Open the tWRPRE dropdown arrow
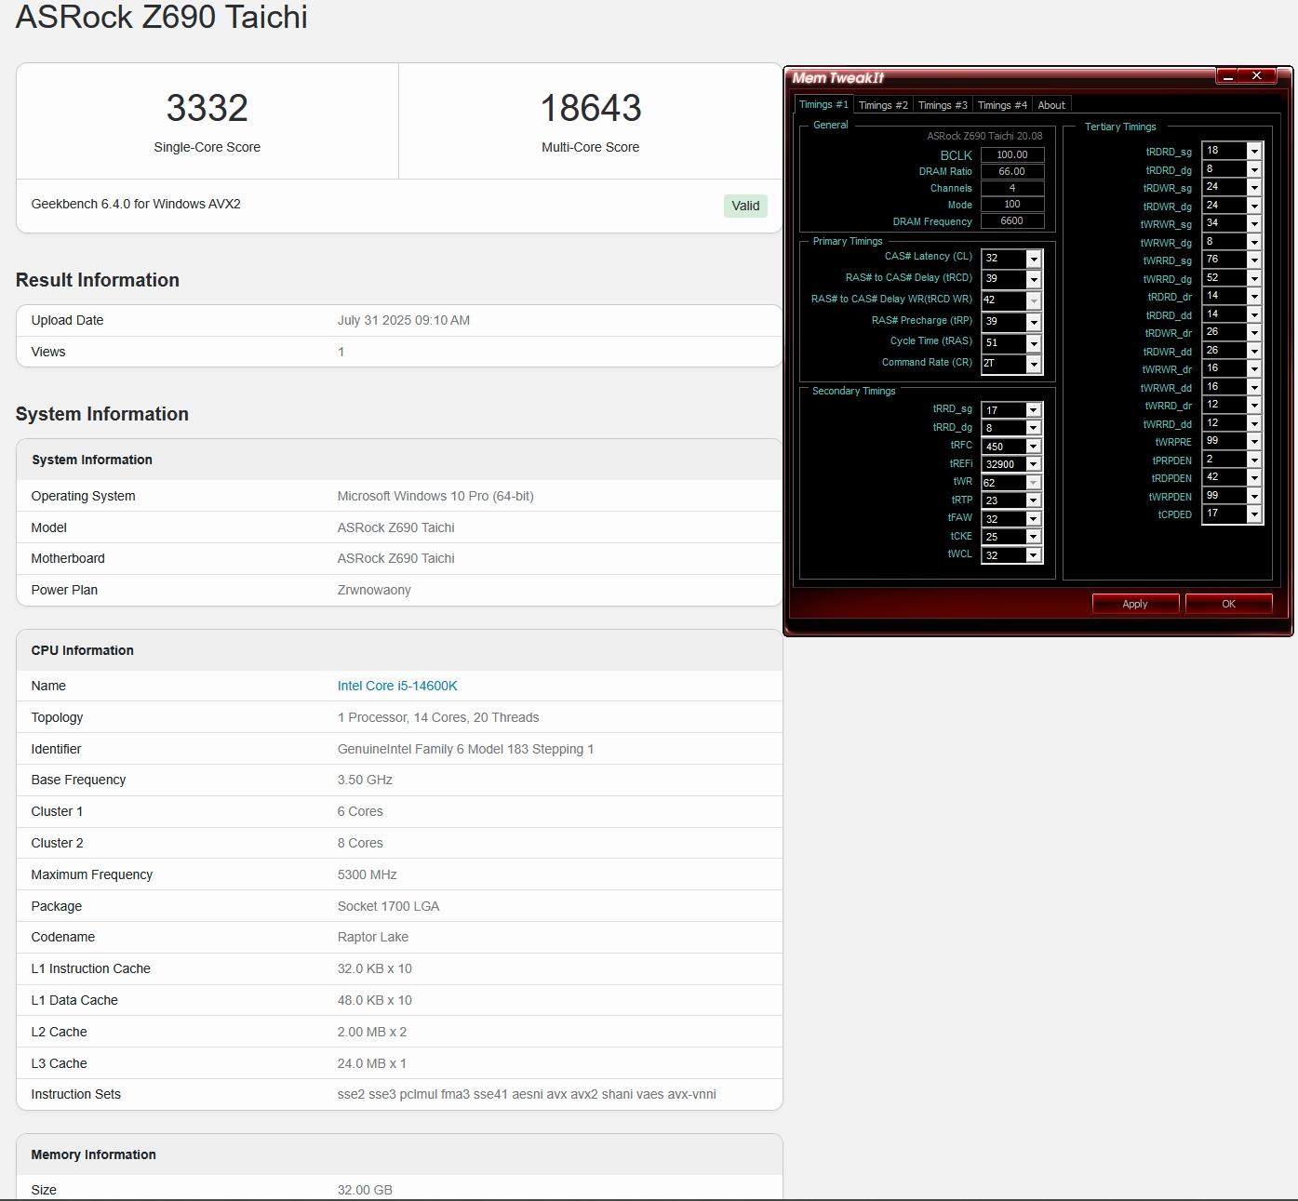The height and width of the screenshot is (1201, 1298). click(x=1254, y=442)
